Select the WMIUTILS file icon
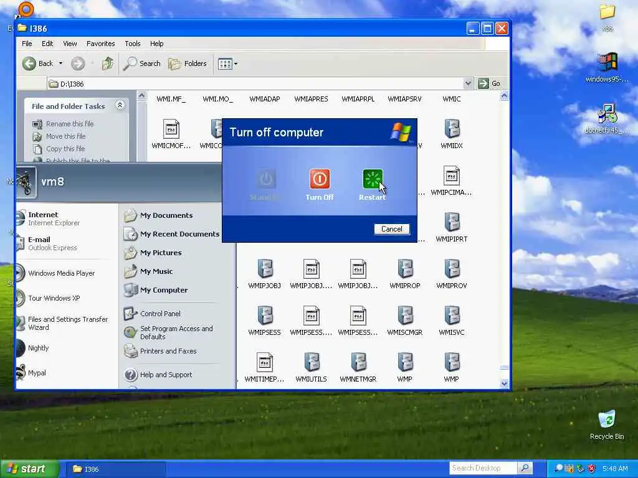 [x=312, y=363]
